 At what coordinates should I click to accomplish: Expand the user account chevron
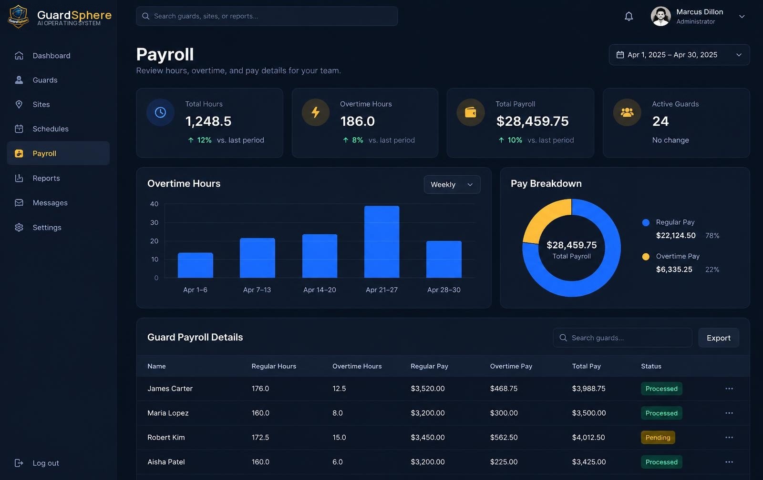click(742, 17)
